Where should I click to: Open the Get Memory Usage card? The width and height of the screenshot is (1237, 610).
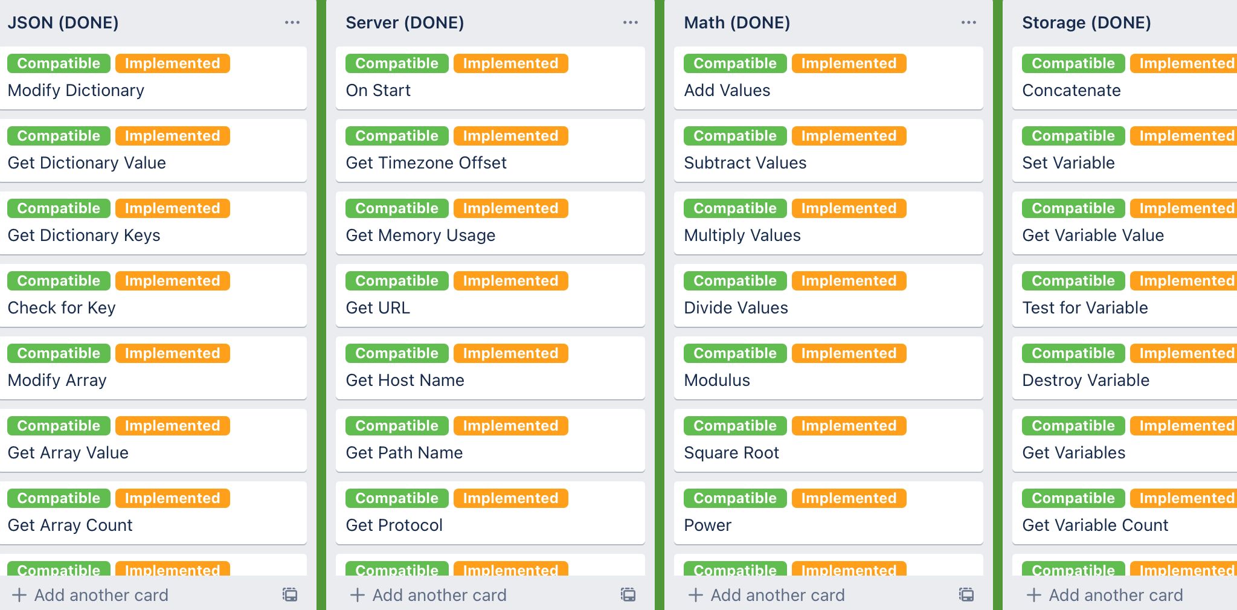pos(420,236)
